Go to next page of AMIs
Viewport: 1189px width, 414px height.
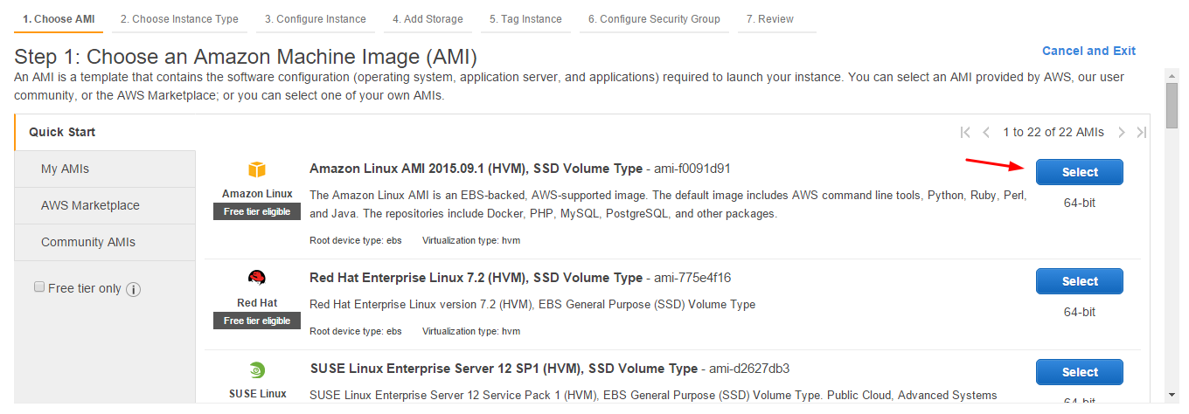tap(1122, 133)
